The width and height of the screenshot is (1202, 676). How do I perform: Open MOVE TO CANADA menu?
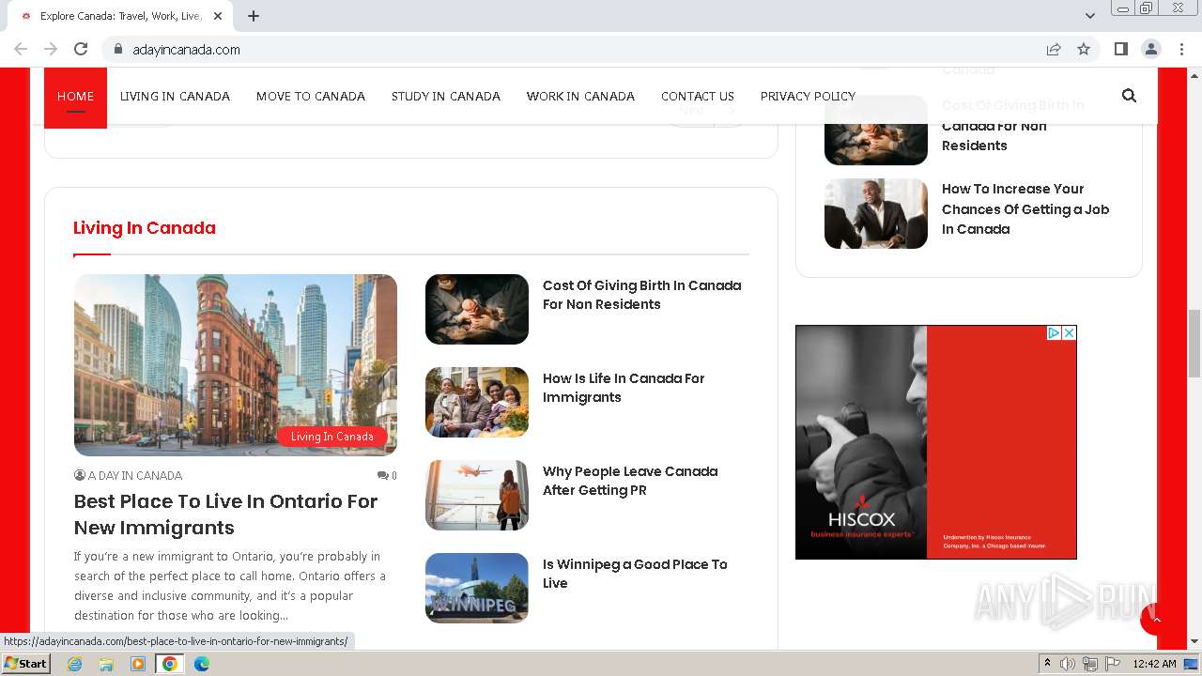tap(311, 96)
